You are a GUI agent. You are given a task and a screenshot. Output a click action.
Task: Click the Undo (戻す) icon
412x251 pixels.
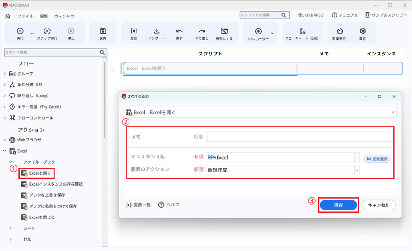click(x=179, y=31)
